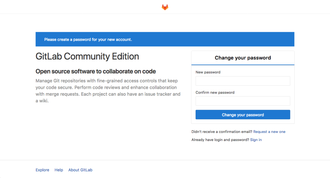Open the Request a new one link
This screenshot has height=178, width=330.
coord(269,132)
